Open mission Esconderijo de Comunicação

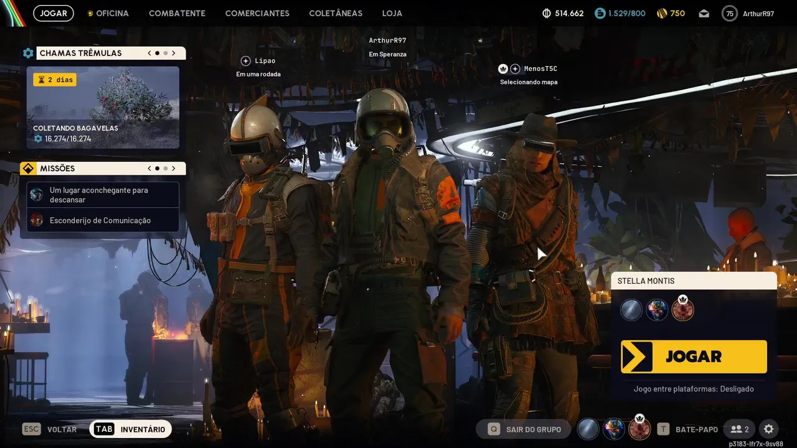coord(103,220)
